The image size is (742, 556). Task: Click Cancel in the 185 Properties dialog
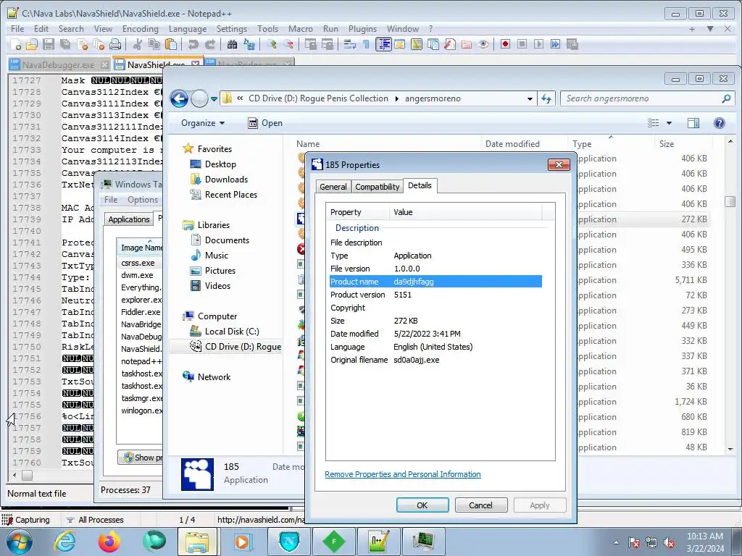tap(481, 505)
